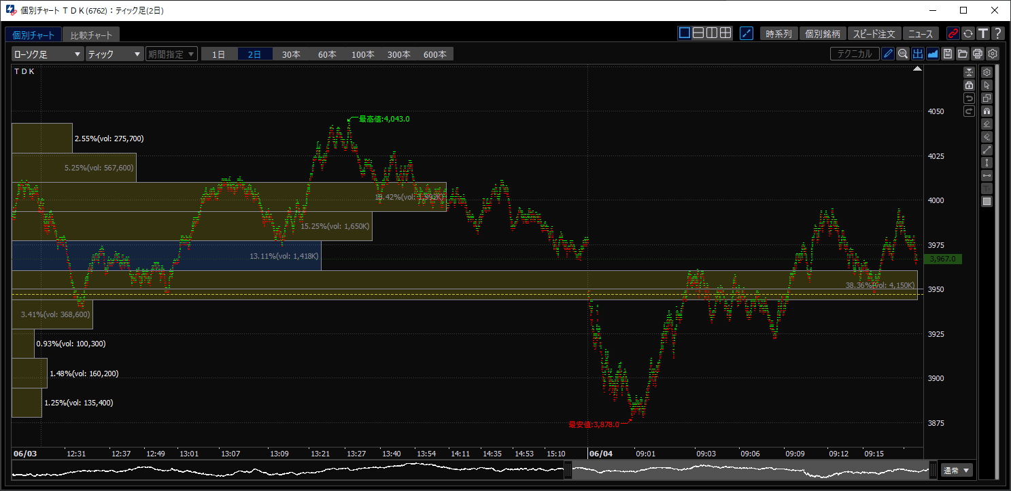Switch to the 比較チャート tab

pyautogui.click(x=91, y=35)
